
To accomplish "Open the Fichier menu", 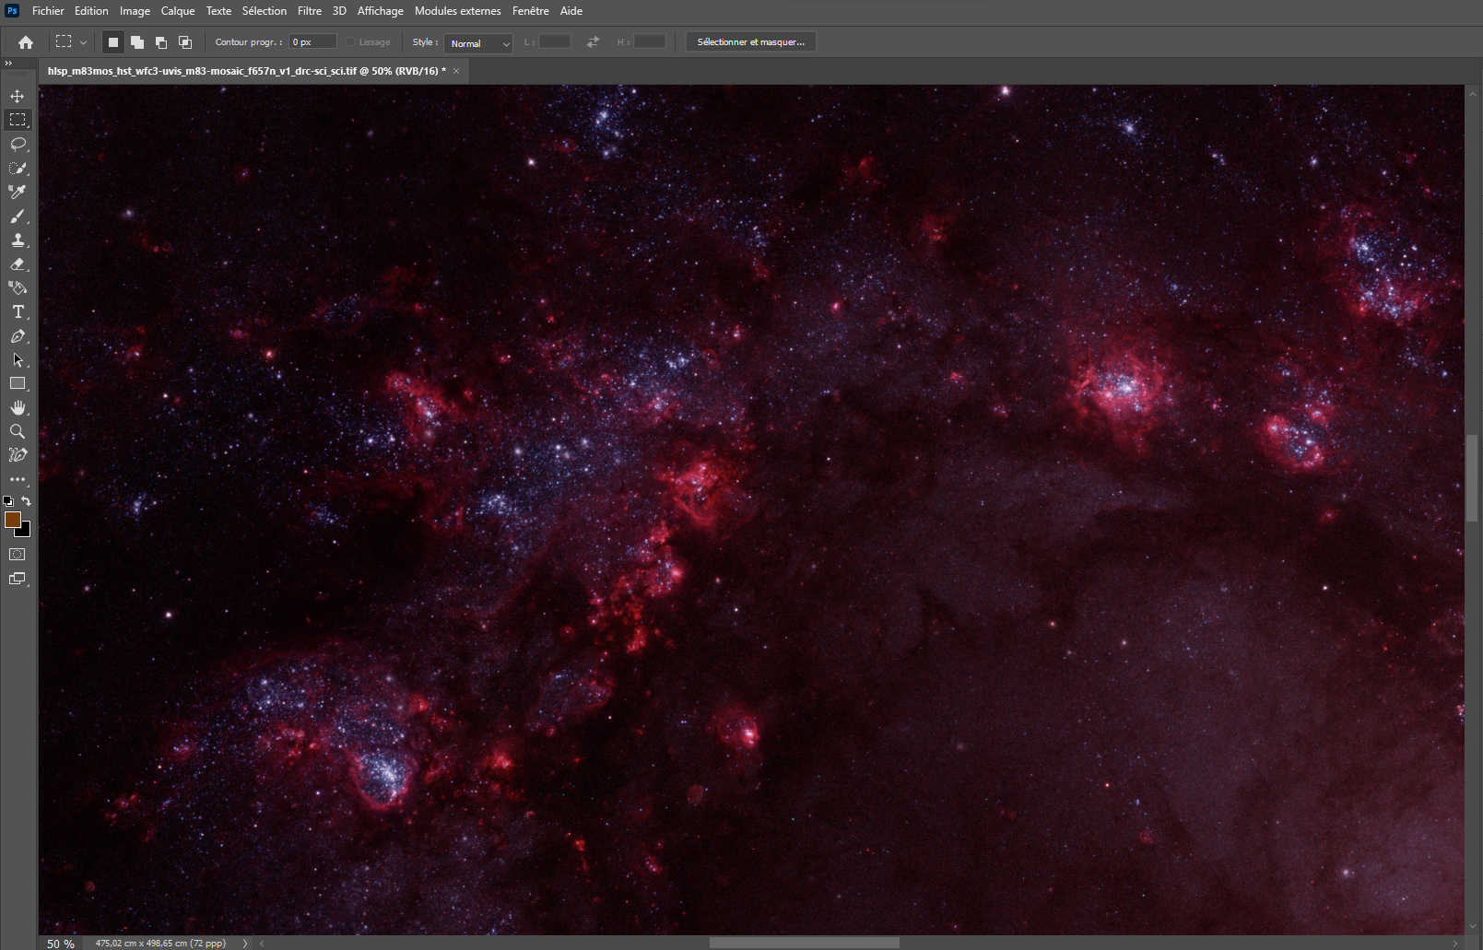I will (48, 11).
